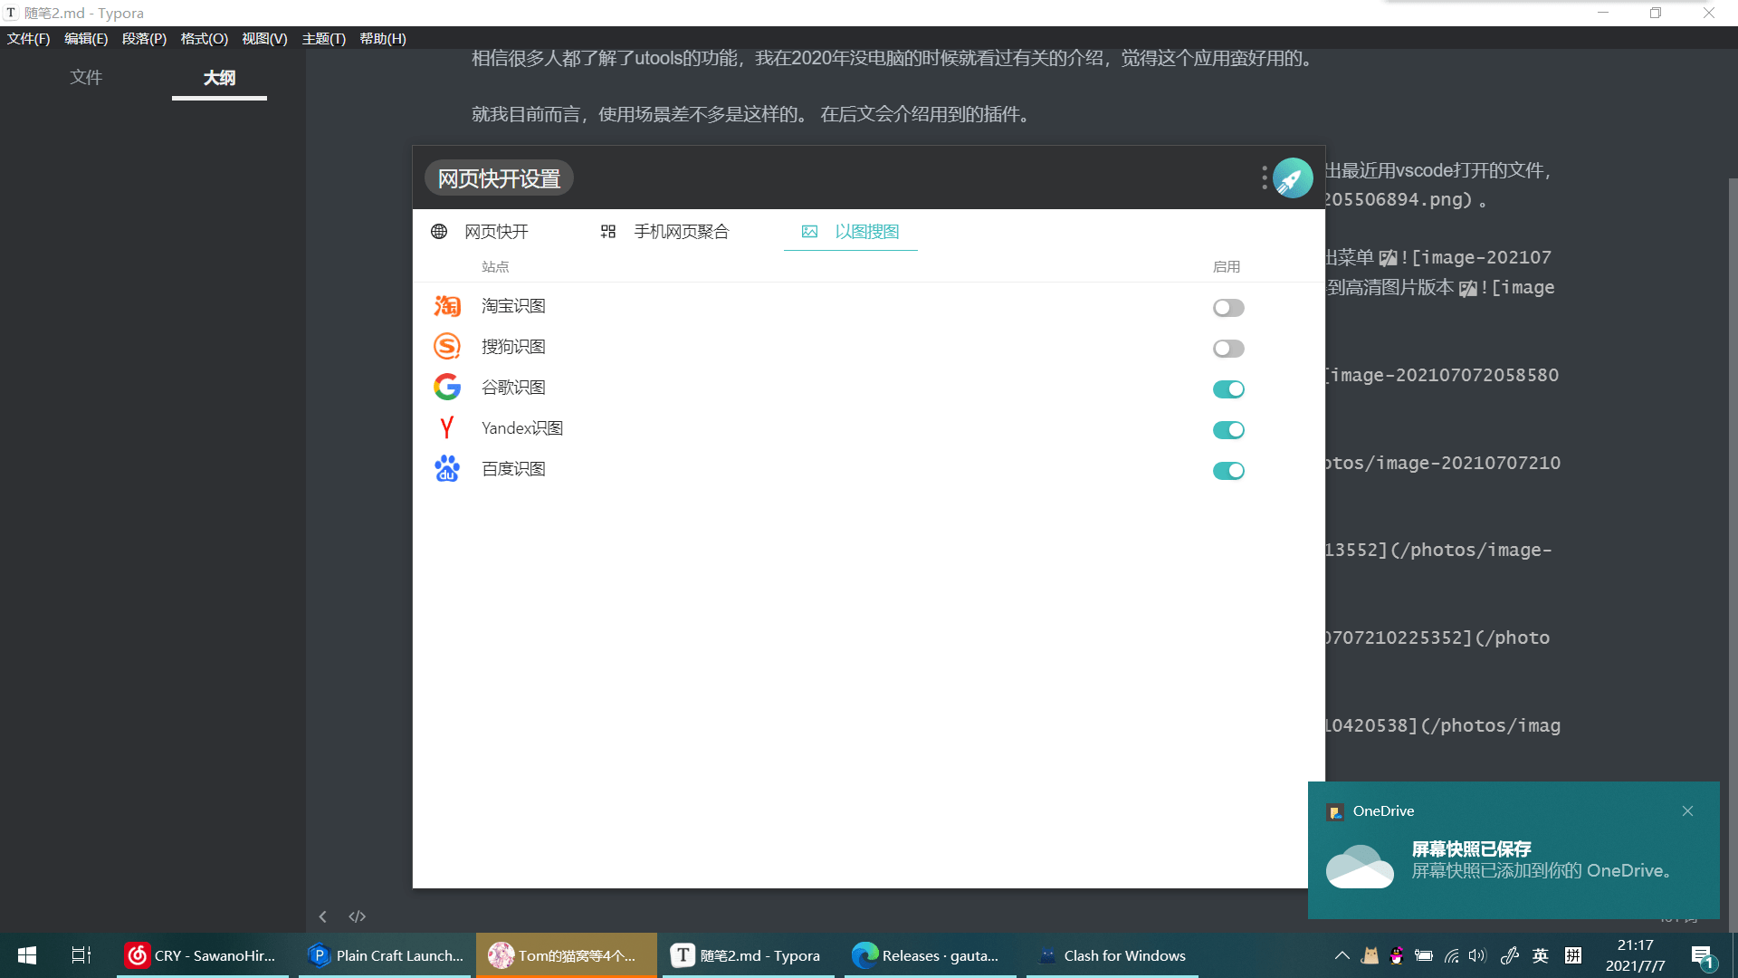Screen dimensions: 1738x978
Task: Dismiss the OneDrive notification
Action: tap(1687, 811)
